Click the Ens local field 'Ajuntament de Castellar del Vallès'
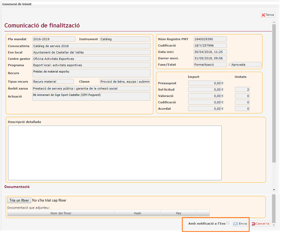The image size is (281, 233). coord(91,52)
